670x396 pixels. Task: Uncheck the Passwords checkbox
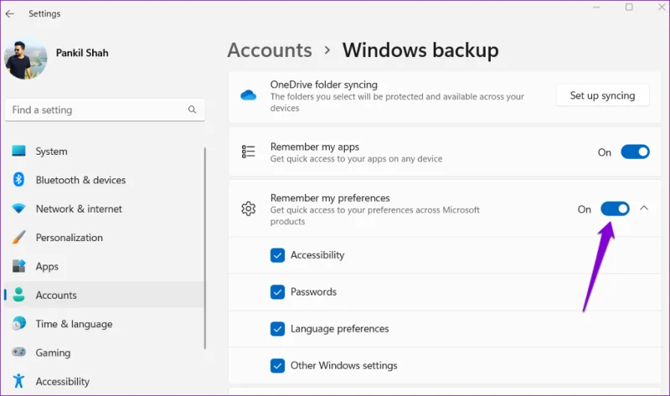click(x=277, y=291)
